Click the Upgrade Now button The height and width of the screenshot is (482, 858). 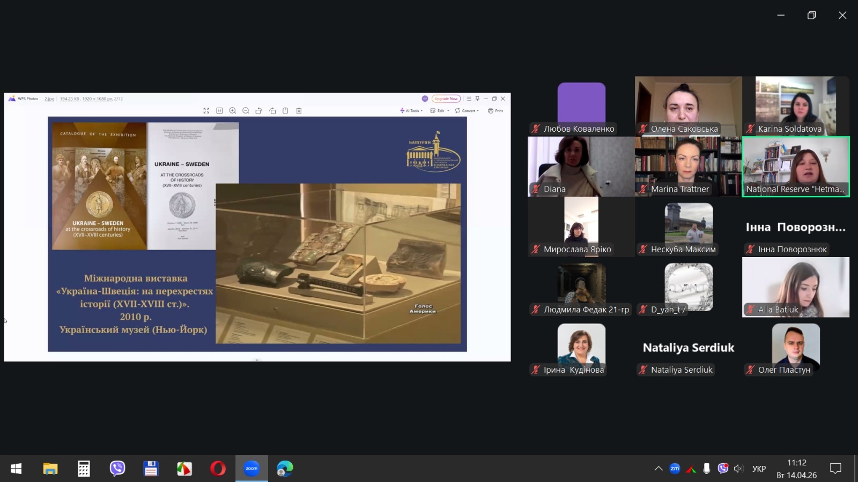[x=446, y=99]
